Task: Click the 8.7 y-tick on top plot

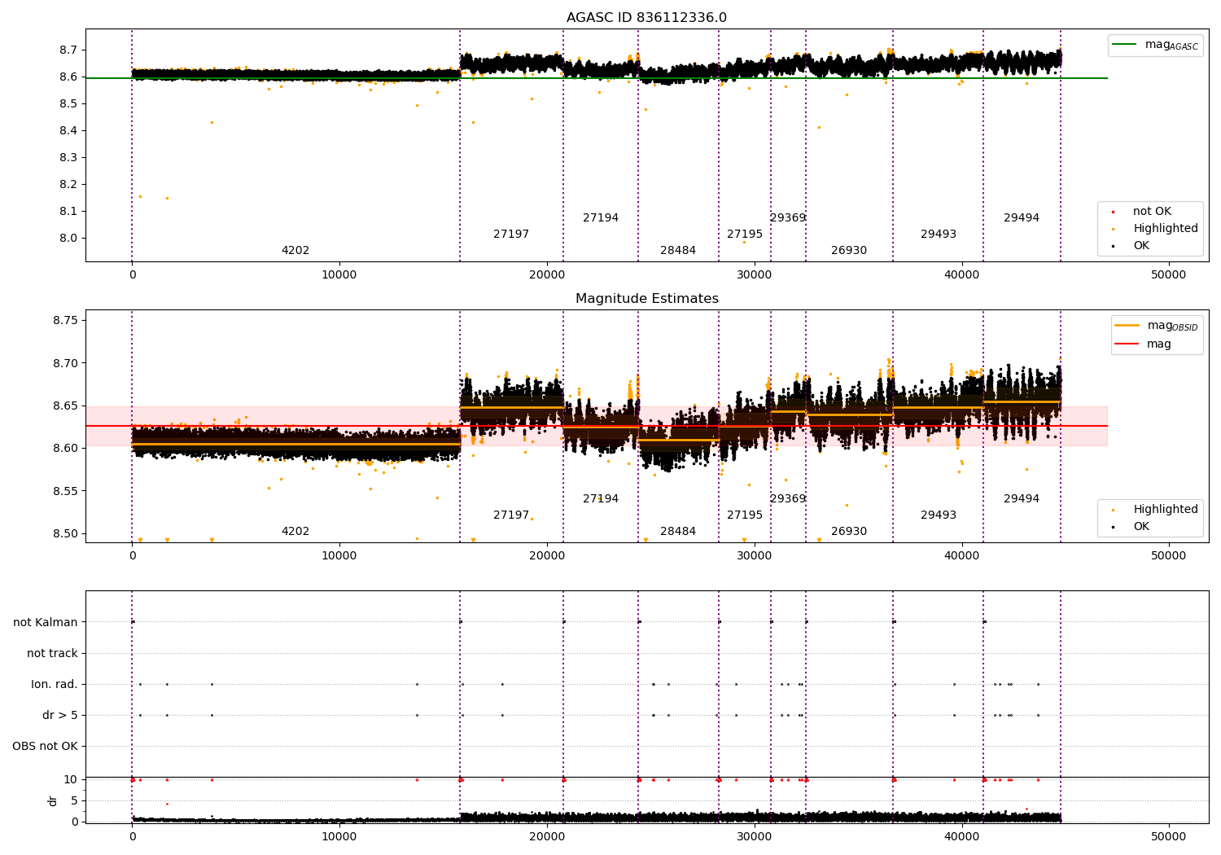Action: tap(68, 50)
